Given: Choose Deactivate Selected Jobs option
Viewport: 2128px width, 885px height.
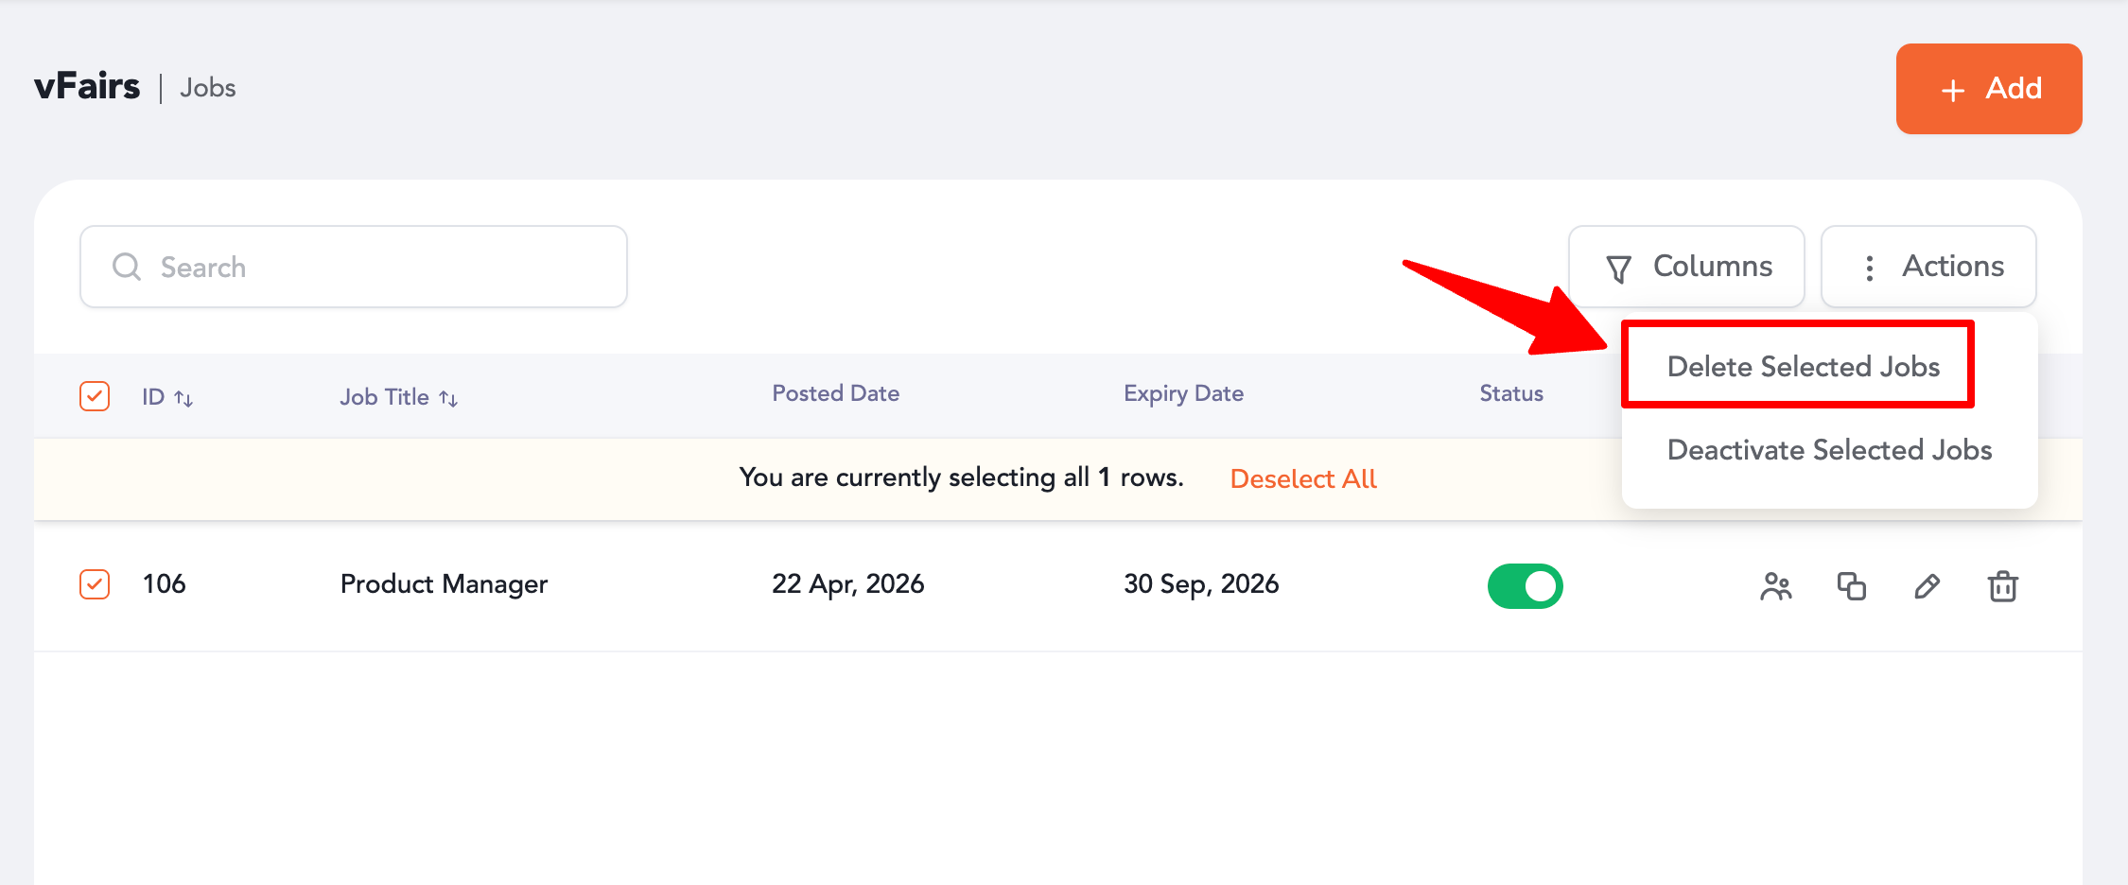Looking at the screenshot, I should pyautogui.click(x=1829, y=450).
